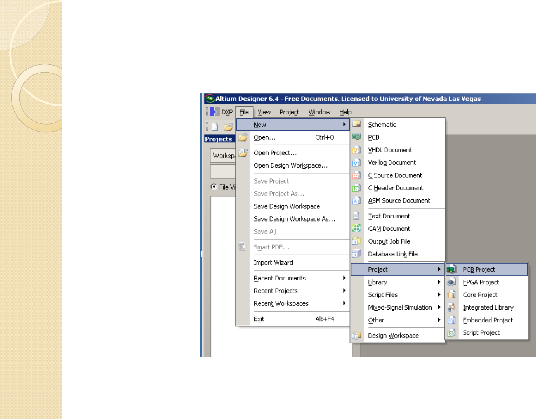Viewport: 559px width, 419px height.
Task: Click the DXP menu label
Action: click(227, 112)
